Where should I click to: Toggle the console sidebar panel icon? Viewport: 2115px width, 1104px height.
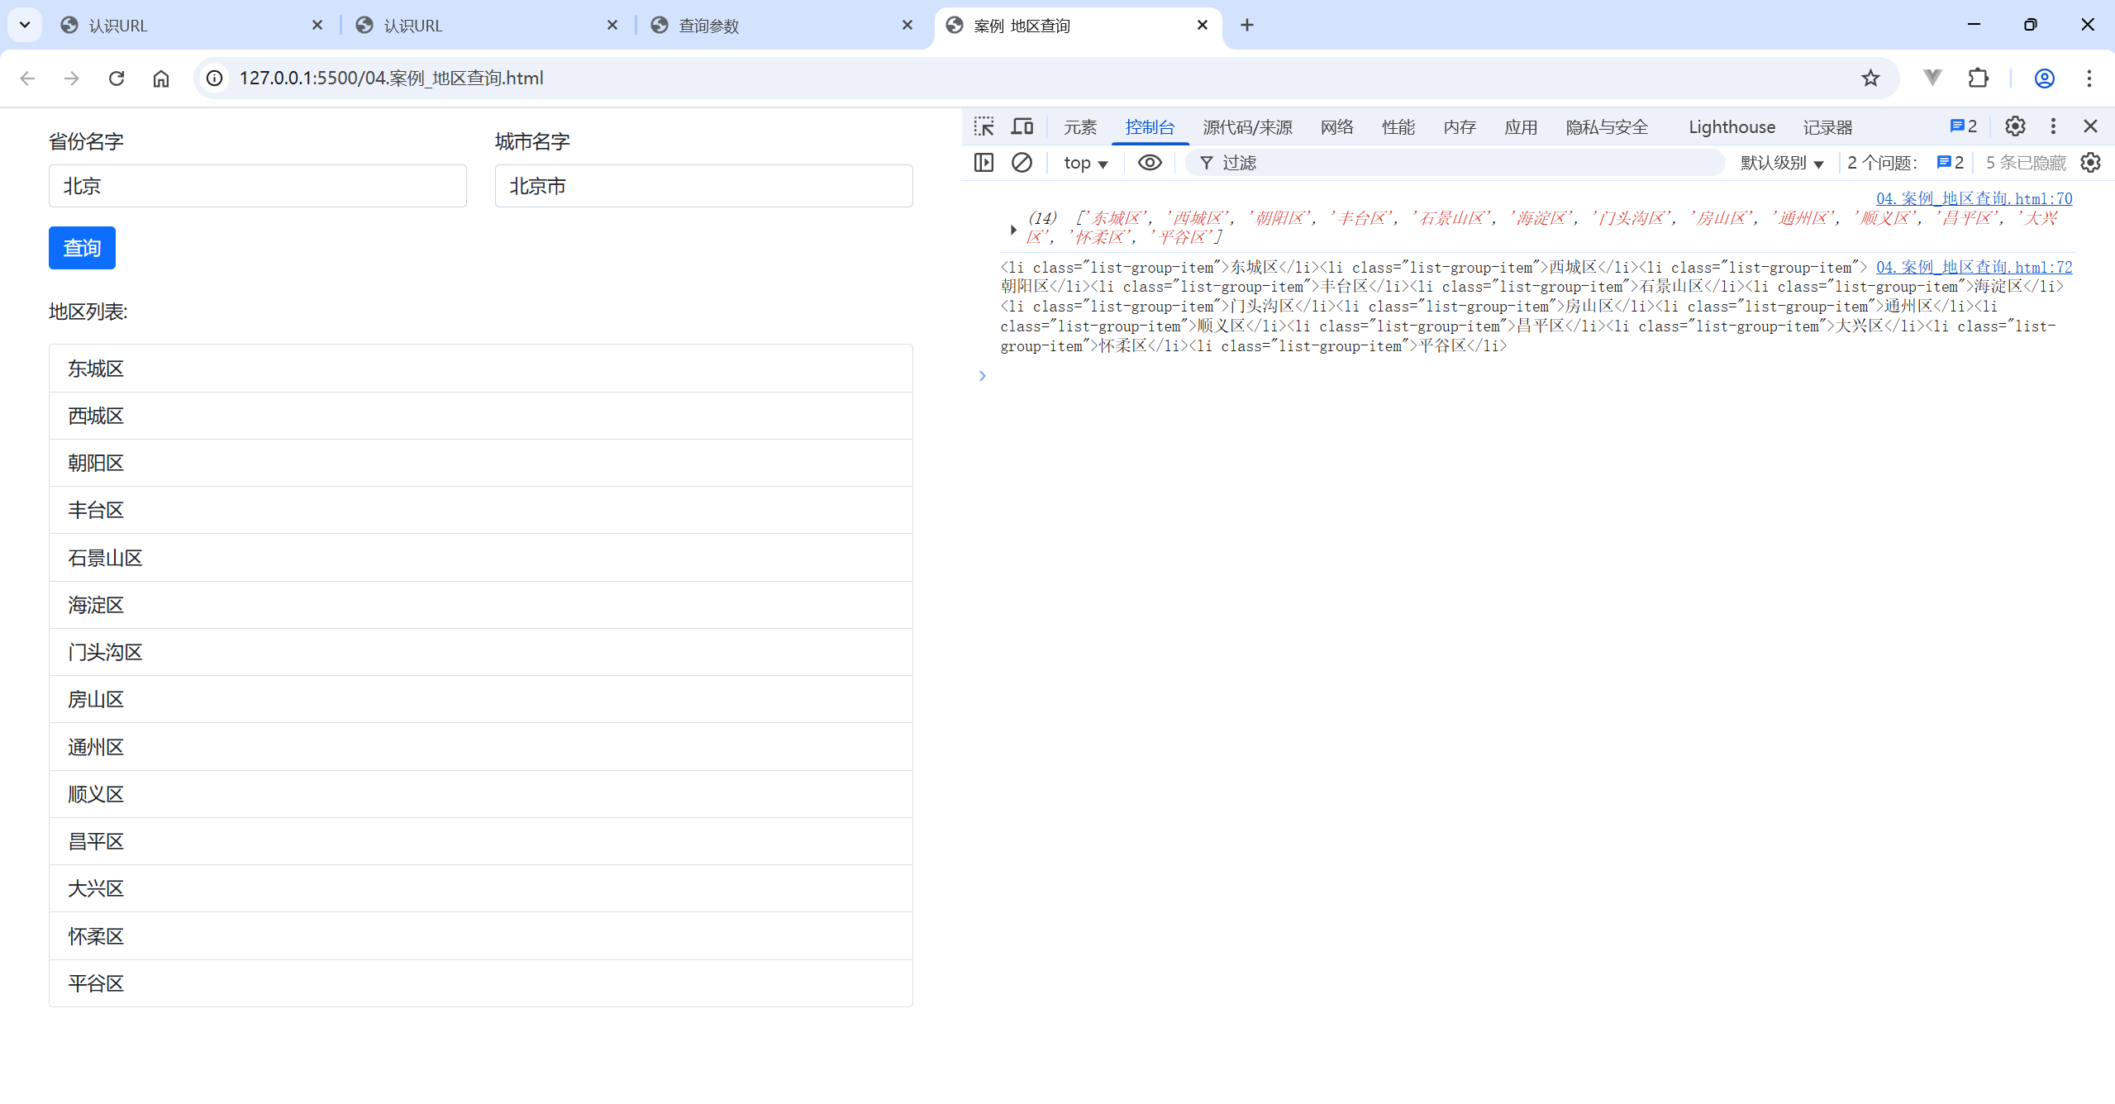(x=984, y=163)
